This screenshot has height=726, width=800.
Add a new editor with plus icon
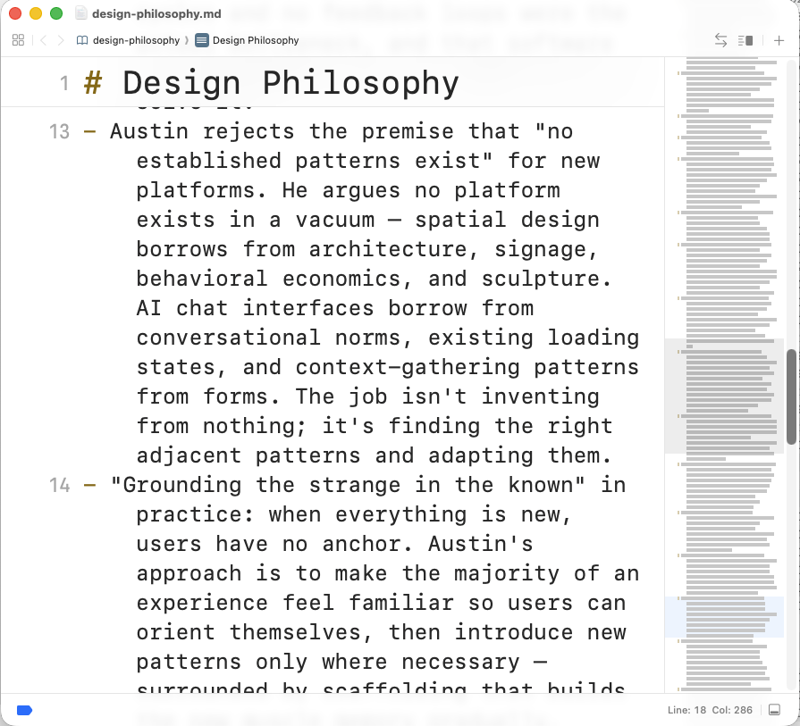click(779, 40)
